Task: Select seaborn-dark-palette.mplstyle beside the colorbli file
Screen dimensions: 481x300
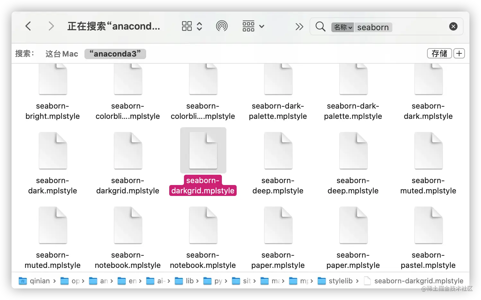Action: pyautogui.click(x=278, y=92)
